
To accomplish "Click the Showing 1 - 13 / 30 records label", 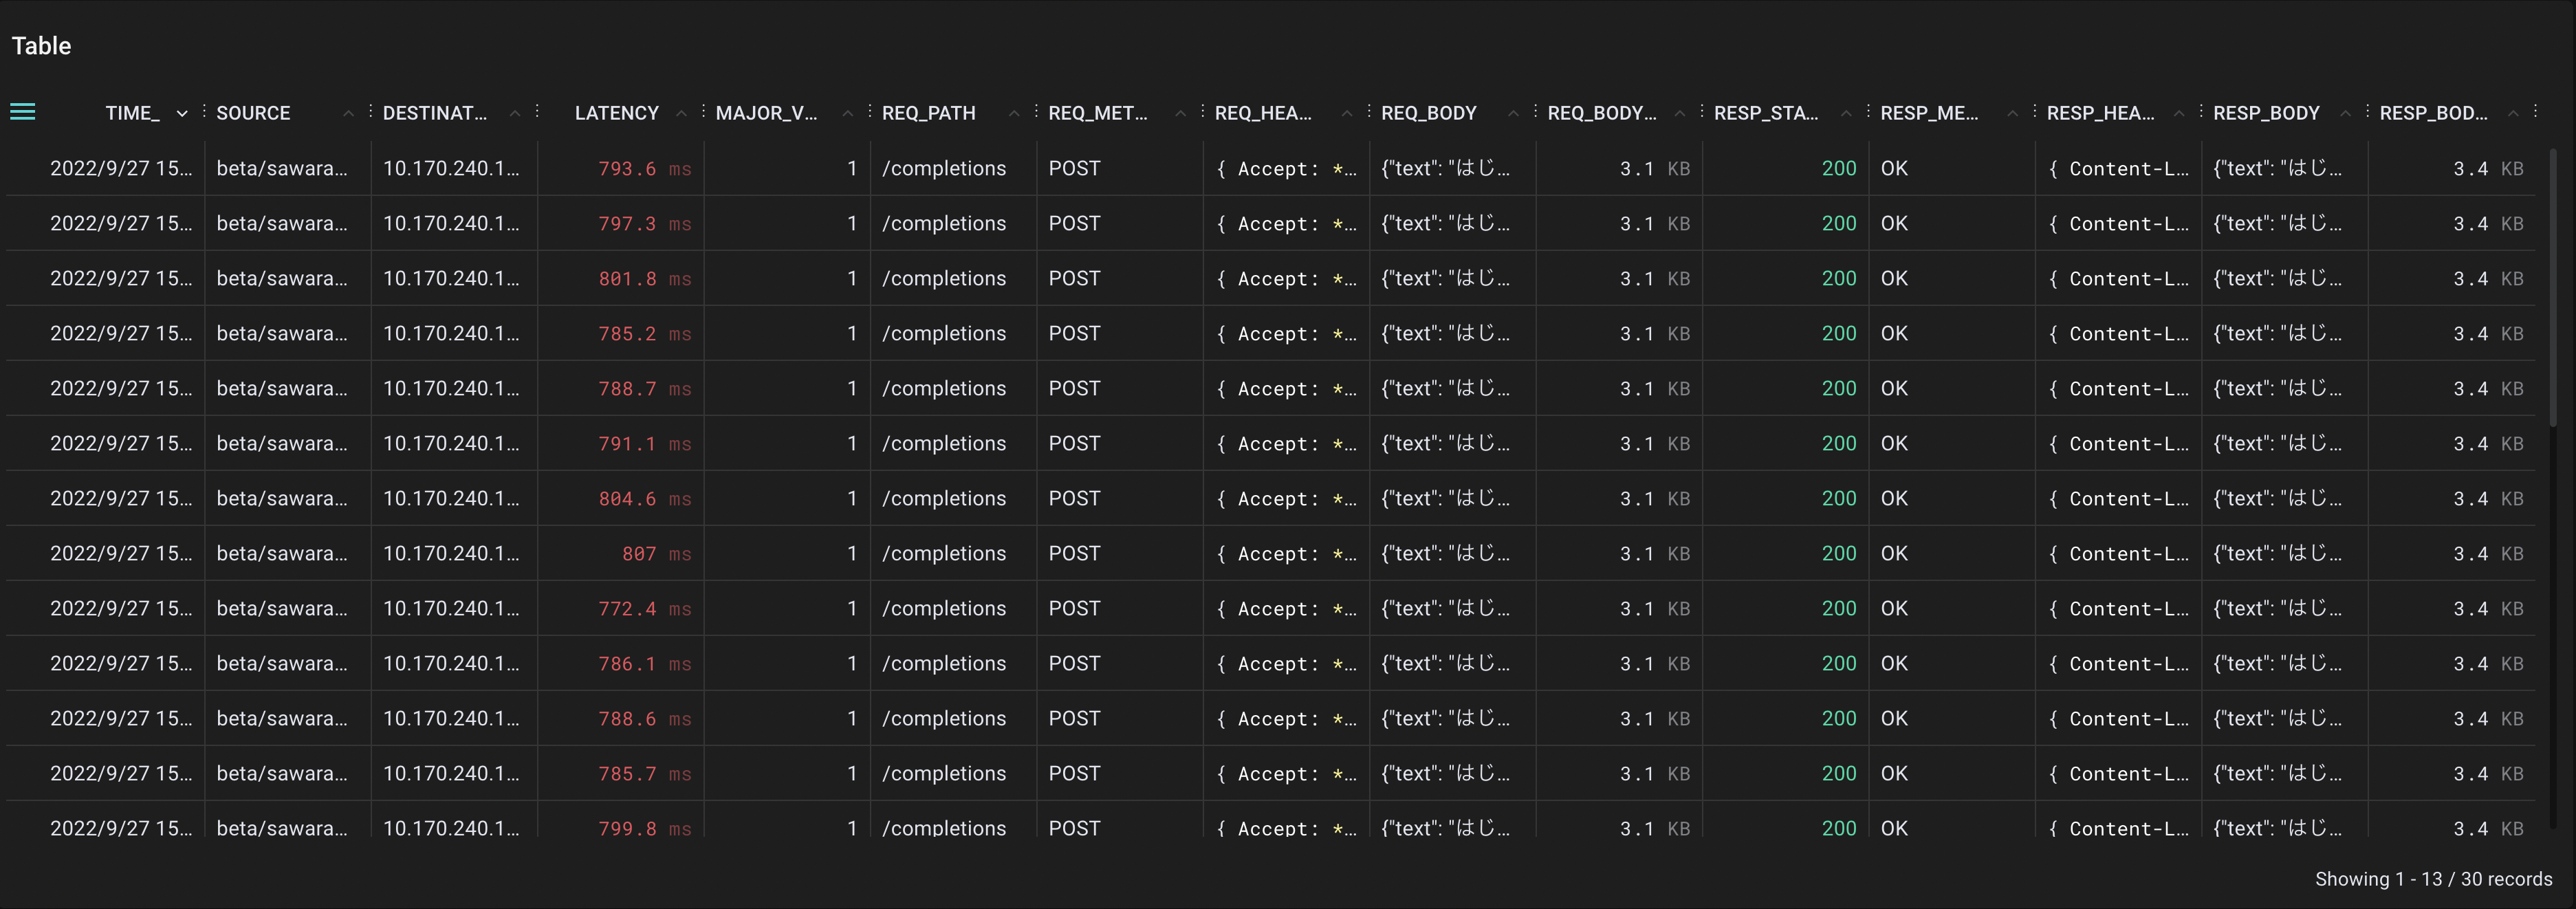I will [2433, 879].
